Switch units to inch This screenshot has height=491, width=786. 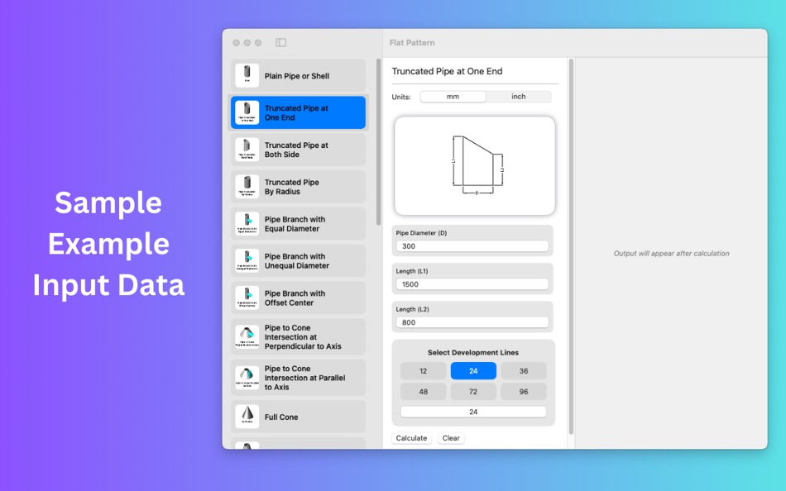pyautogui.click(x=519, y=96)
